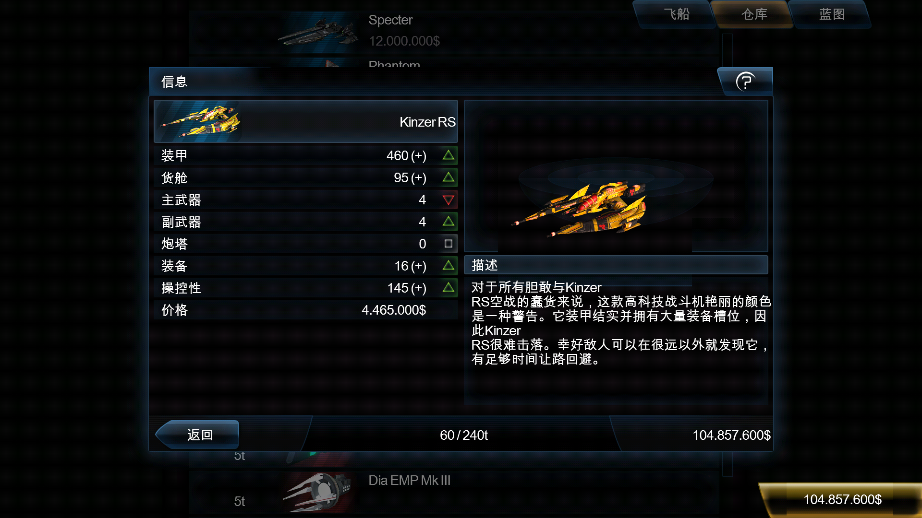
Task: Click the gold credits balance panel
Action: click(842, 500)
